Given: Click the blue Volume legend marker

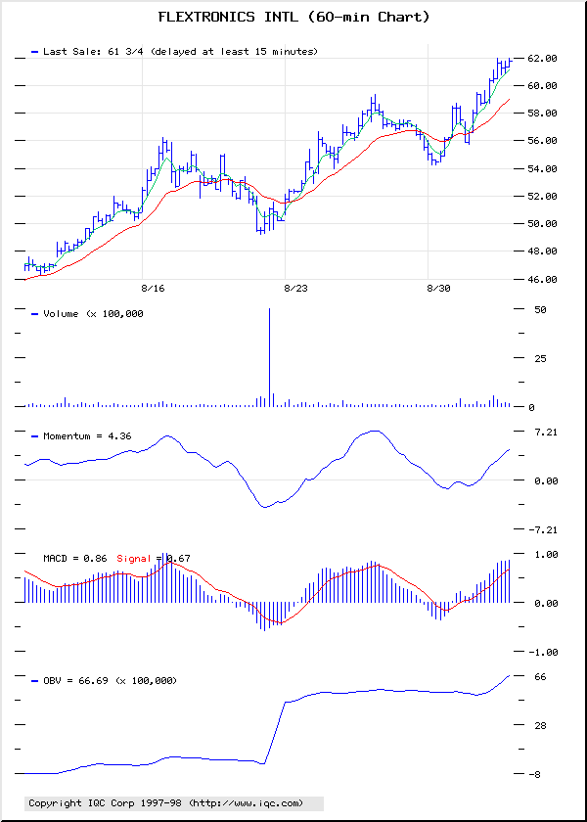Looking at the screenshot, I should (35, 314).
